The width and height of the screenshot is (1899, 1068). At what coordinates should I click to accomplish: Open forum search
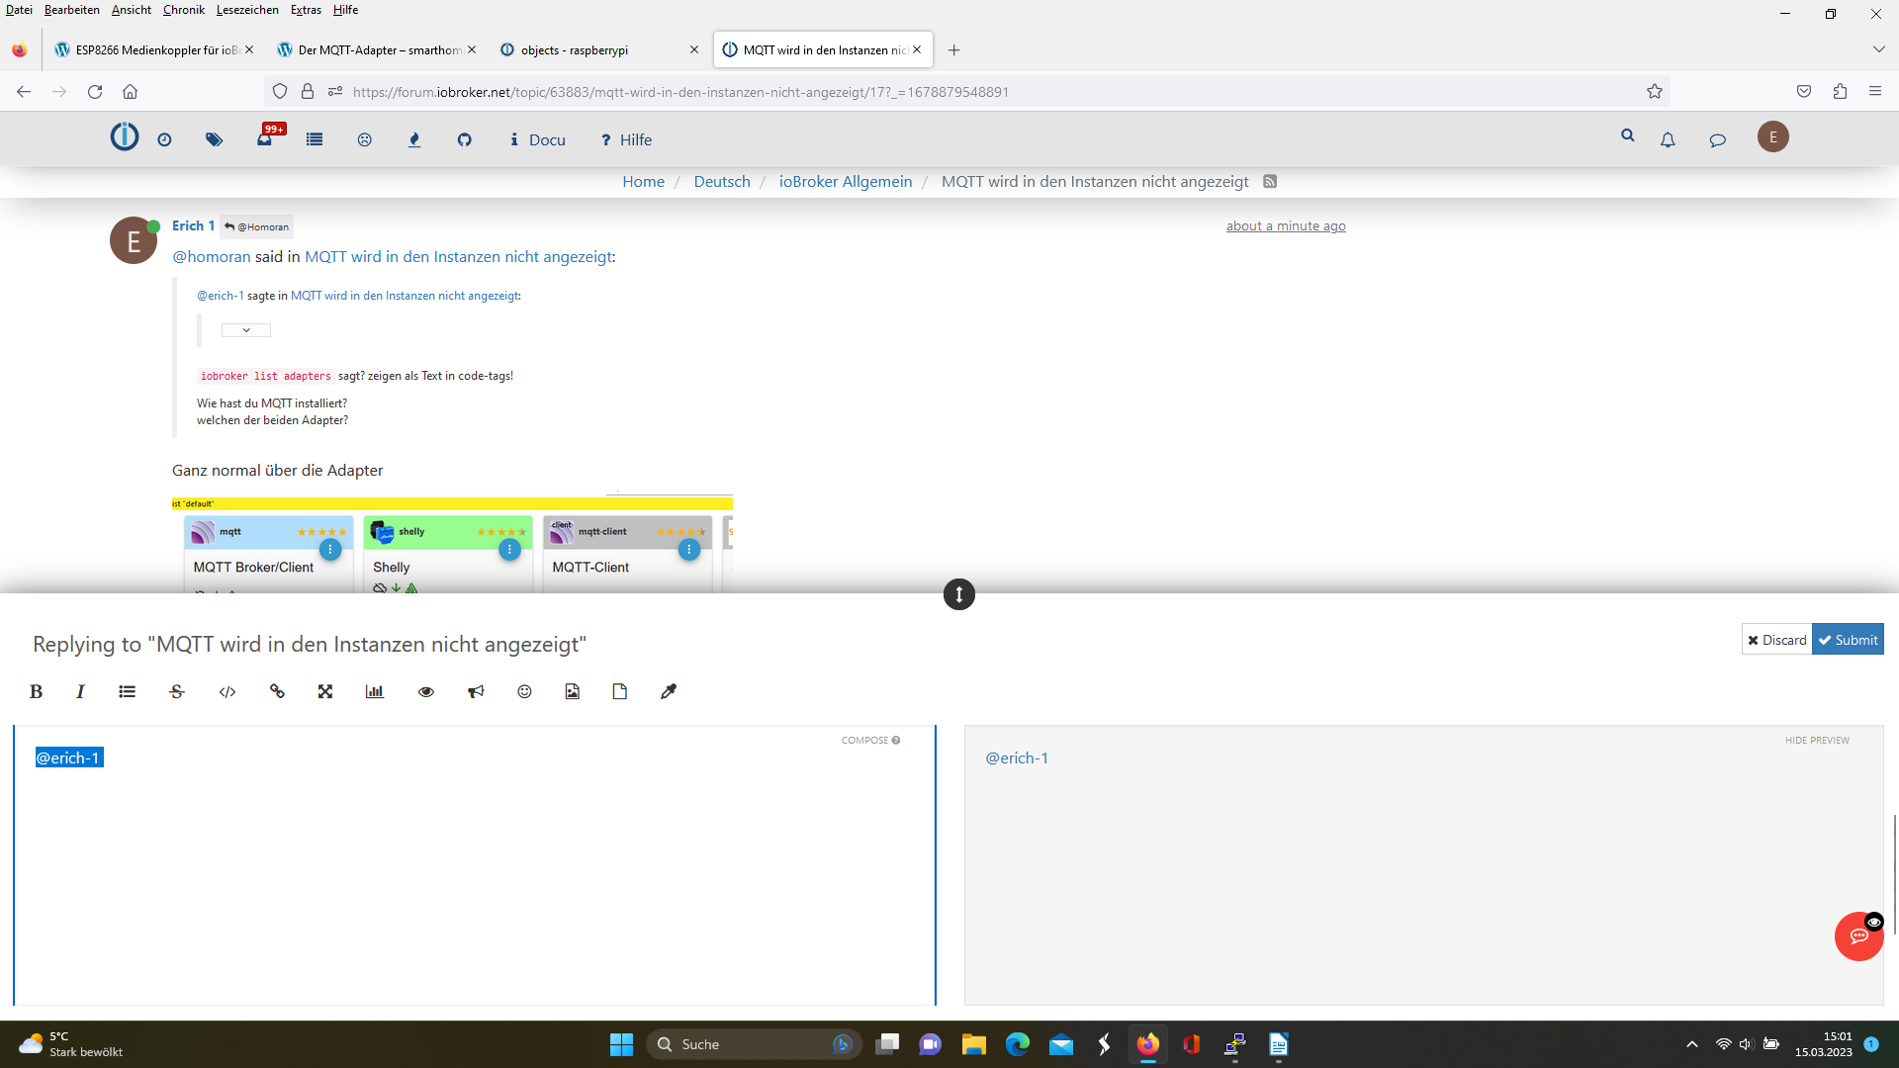tap(1627, 136)
